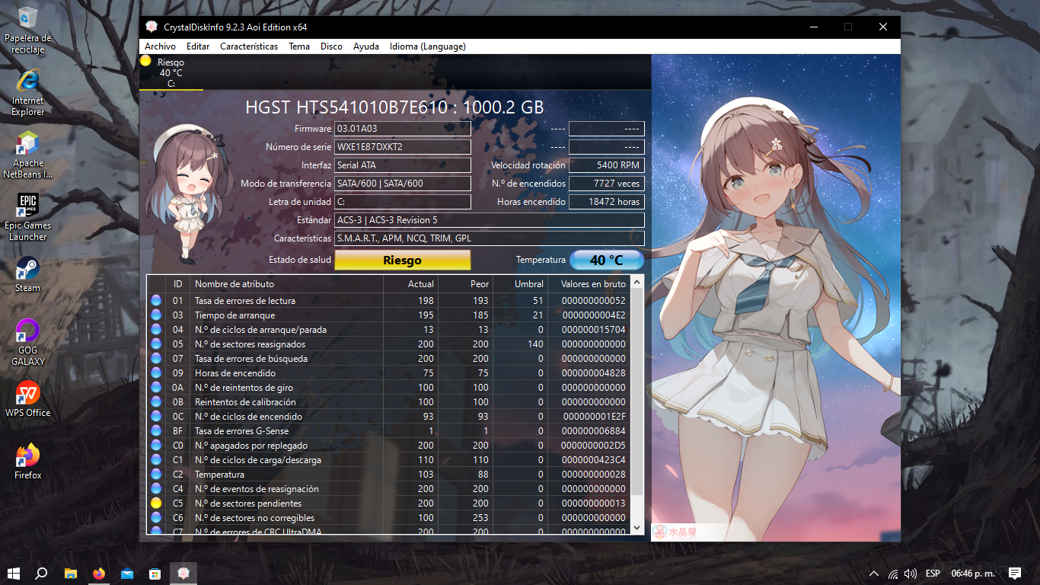Image resolution: width=1040 pixels, height=585 pixels.
Task: Open GOG GALAXY desktop shortcut
Action: point(28,342)
